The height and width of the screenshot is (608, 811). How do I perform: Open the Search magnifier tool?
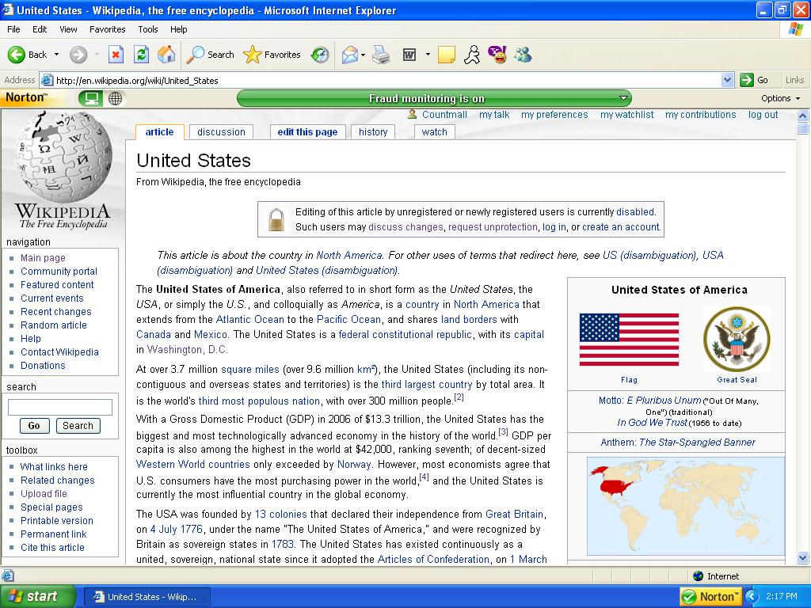(x=210, y=55)
